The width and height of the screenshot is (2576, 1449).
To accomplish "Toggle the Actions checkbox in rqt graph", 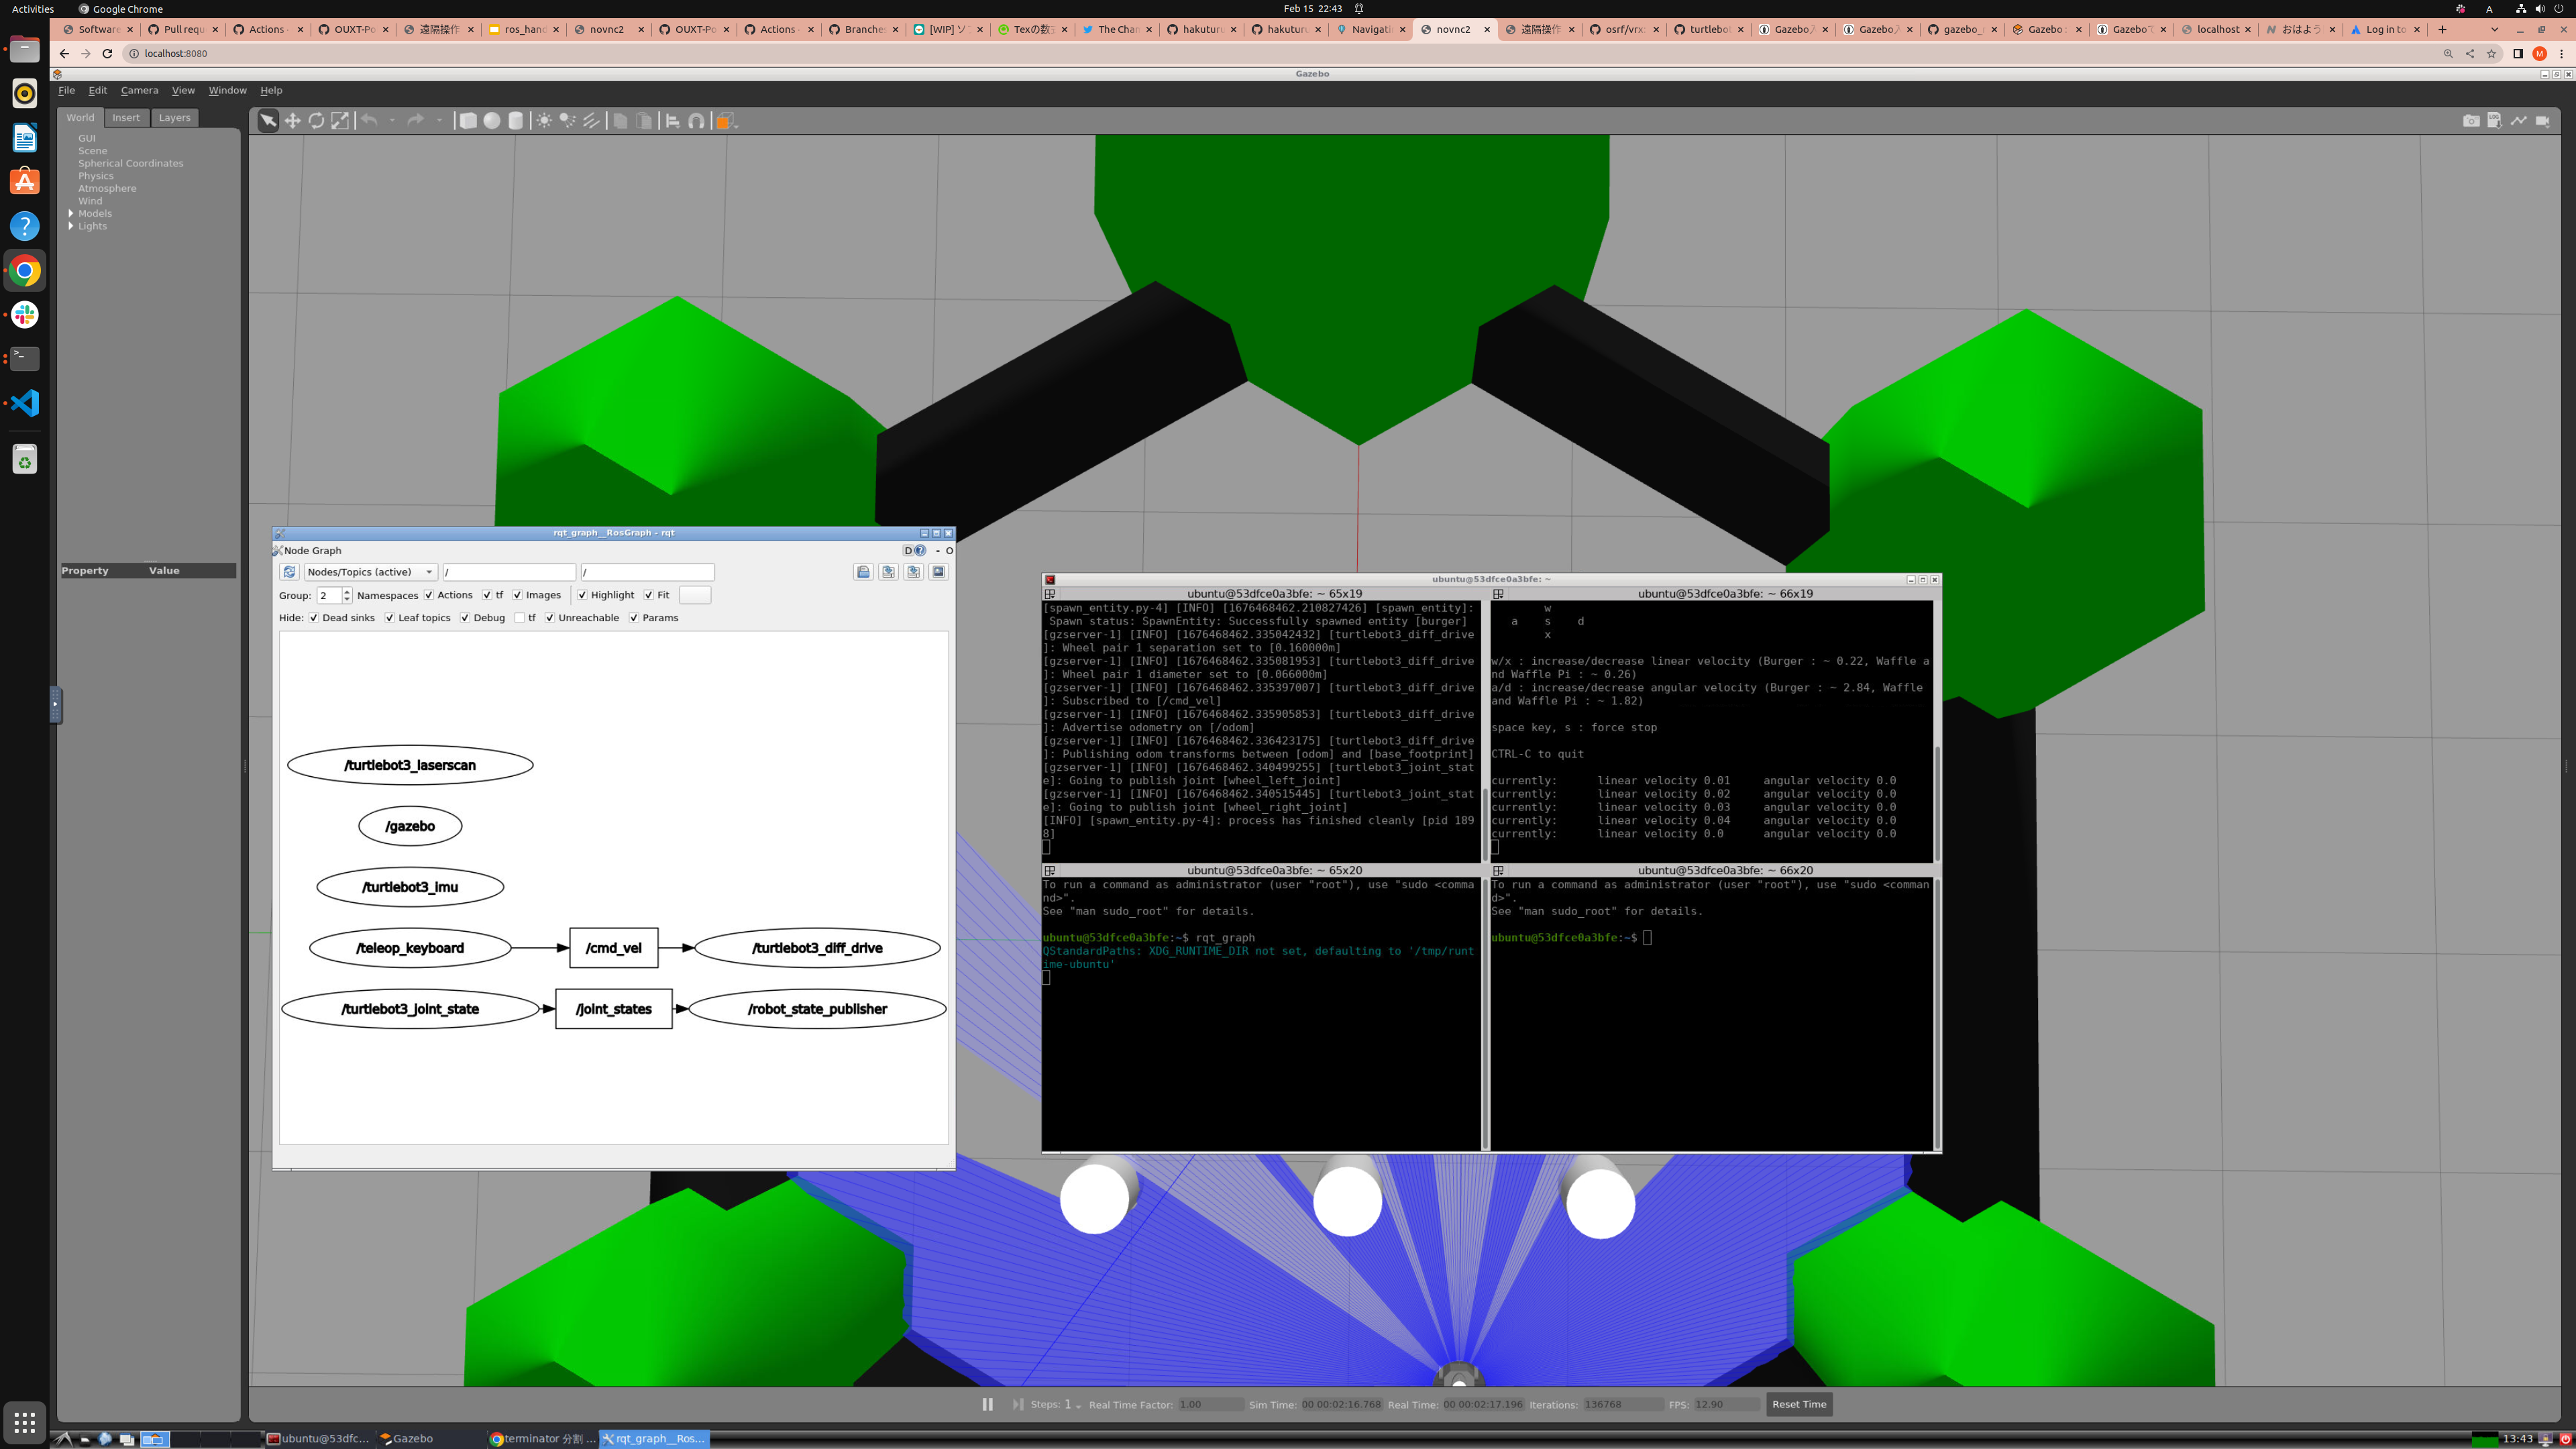I will 429,595.
